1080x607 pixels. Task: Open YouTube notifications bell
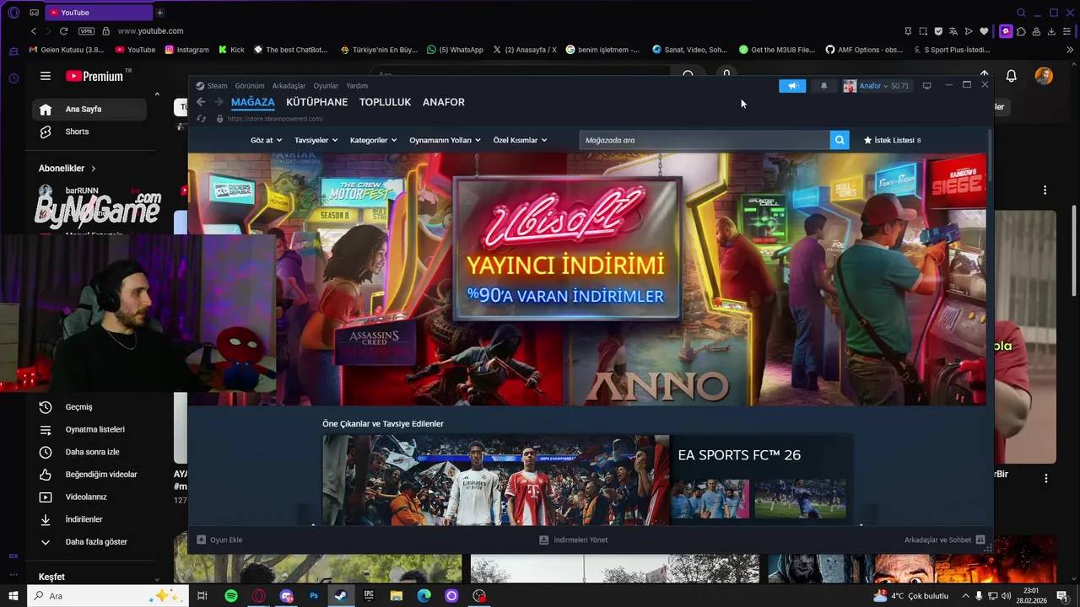tap(1011, 76)
